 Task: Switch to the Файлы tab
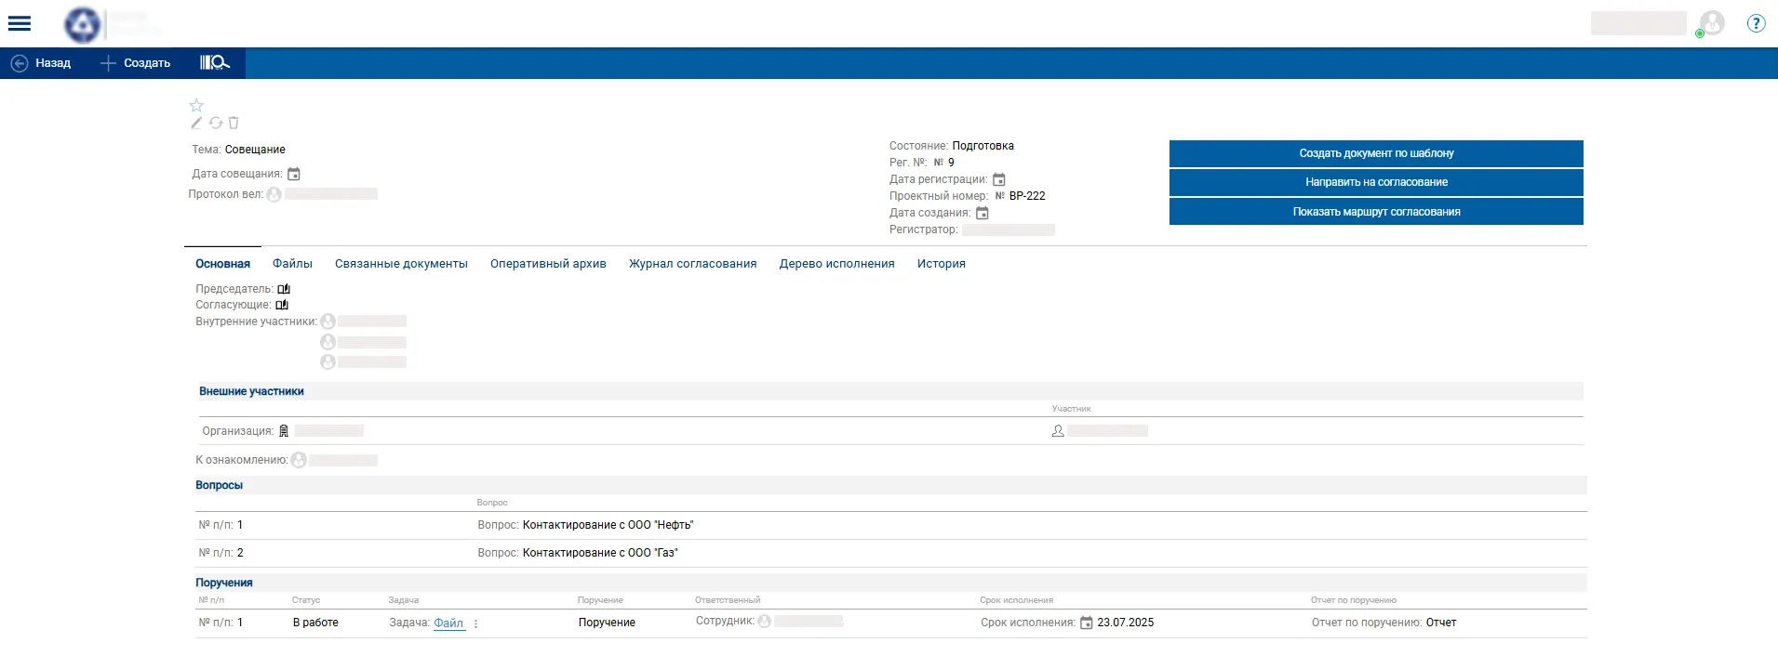tap(292, 264)
